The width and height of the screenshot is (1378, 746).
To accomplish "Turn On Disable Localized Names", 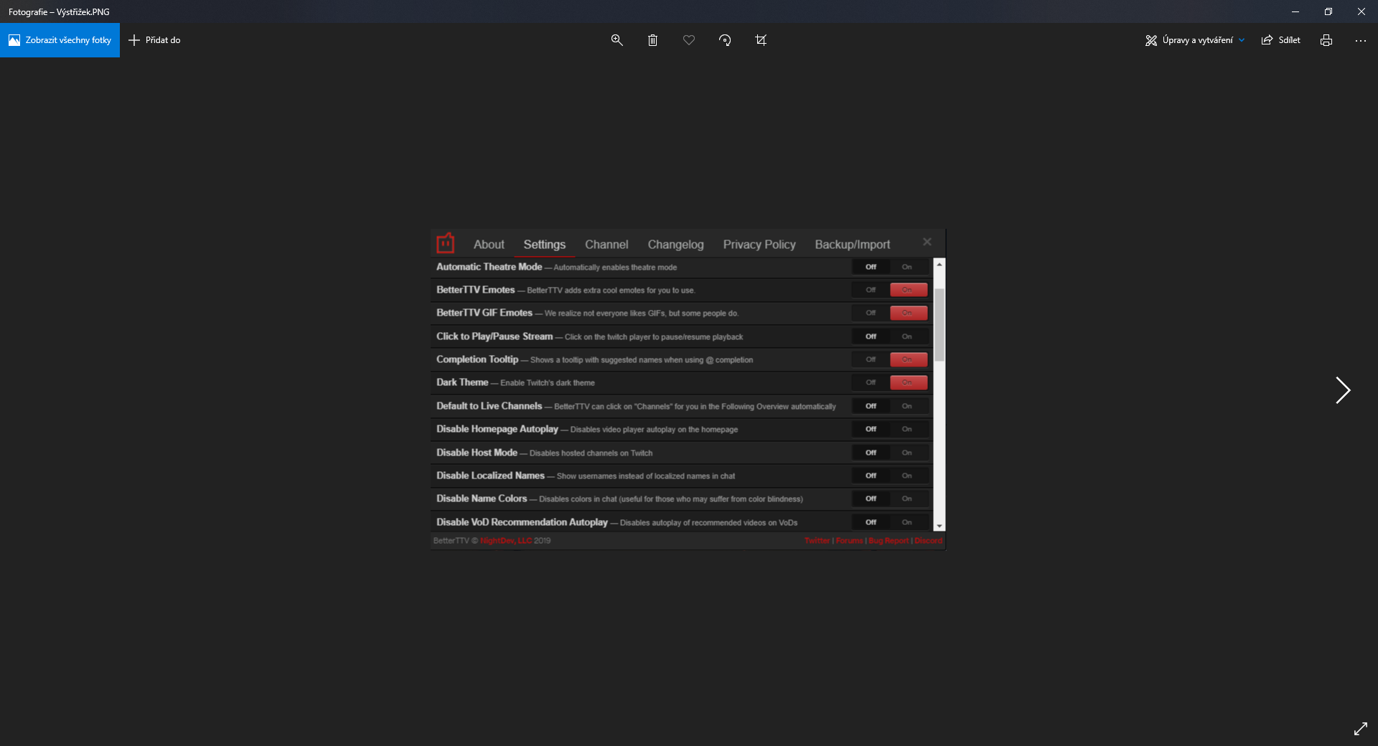I will point(908,476).
